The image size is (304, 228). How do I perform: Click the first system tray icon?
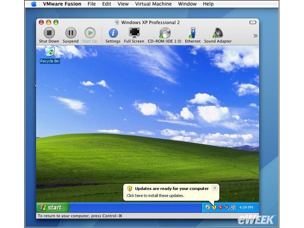click(x=208, y=208)
